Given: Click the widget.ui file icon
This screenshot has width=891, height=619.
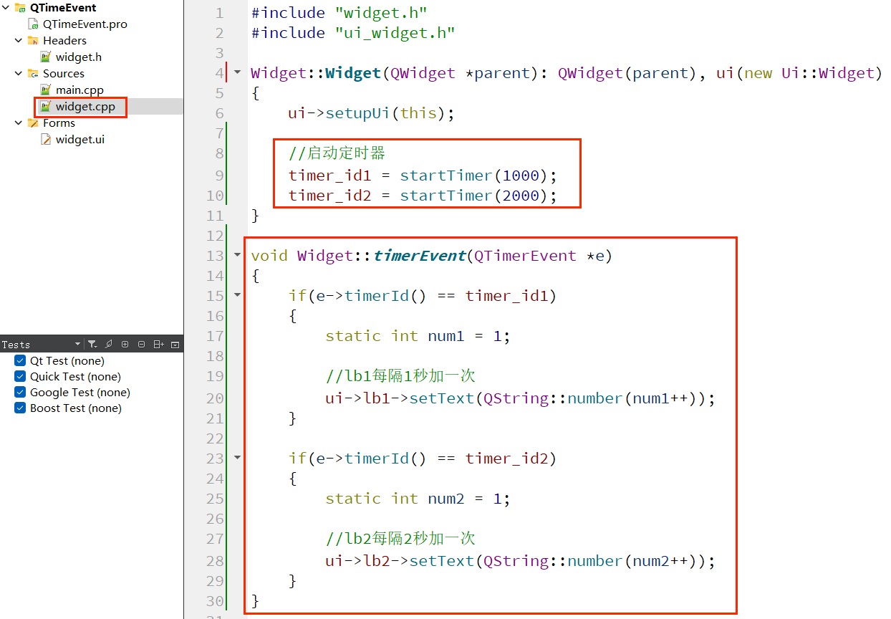Looking at the screenshot, I should coord(46,140).
